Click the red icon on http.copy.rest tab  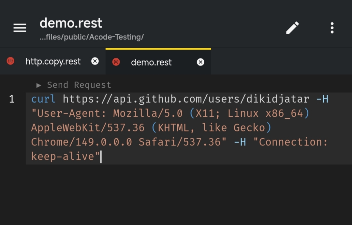pyautogui.click(x=10, y=61)
